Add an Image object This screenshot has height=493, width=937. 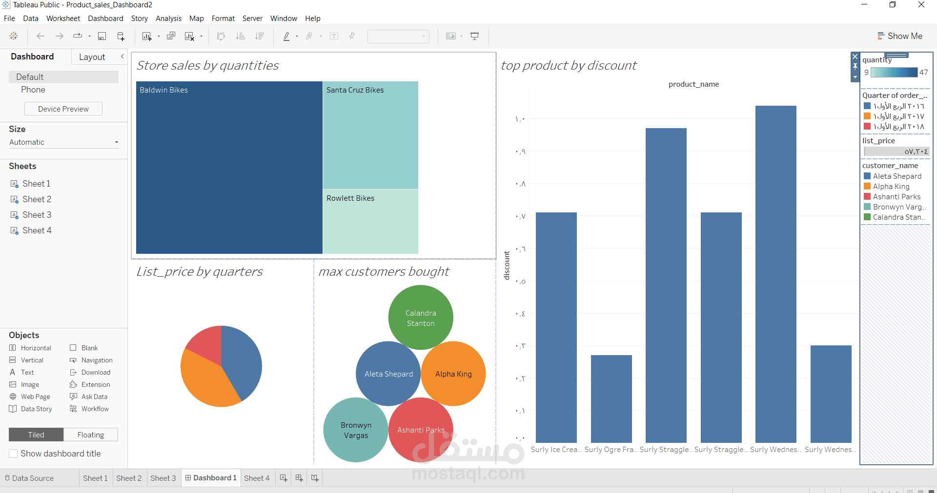tap(24, 384)
